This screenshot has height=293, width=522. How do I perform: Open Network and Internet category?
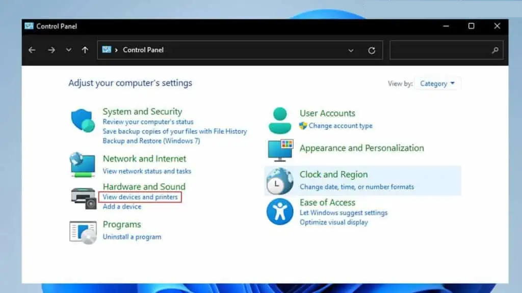[x=144, y=159]
